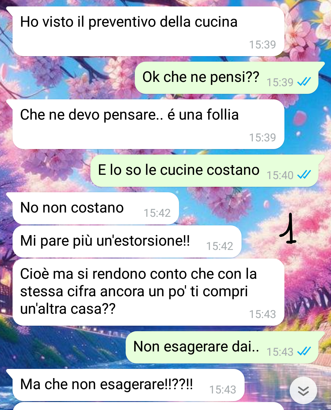Viewport: 331px width, 410px height.
Task: Select message 'Mi pare più un'estorsione!!'
Action: [x=127, y=242]
